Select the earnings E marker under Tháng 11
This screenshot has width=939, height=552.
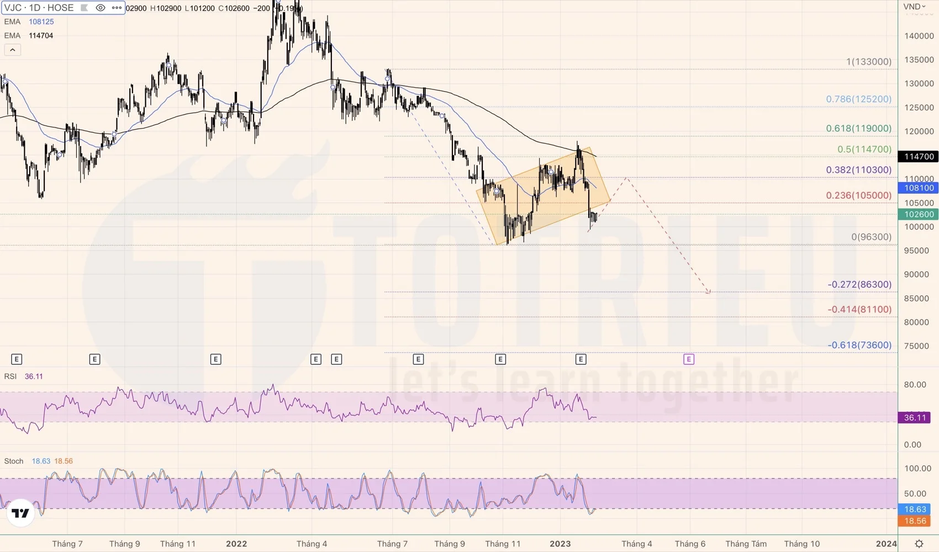(500, 359)
